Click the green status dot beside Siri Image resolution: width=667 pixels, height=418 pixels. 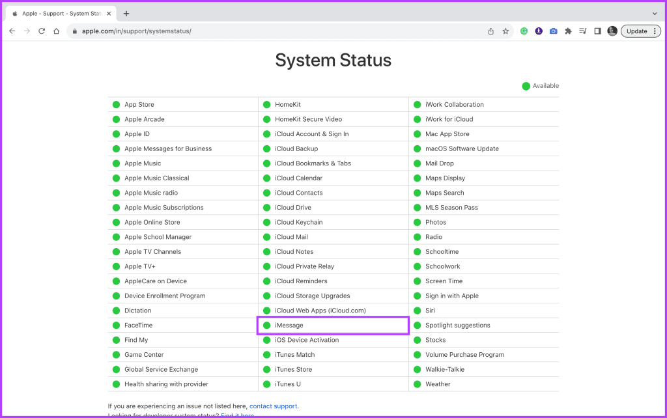418,311
